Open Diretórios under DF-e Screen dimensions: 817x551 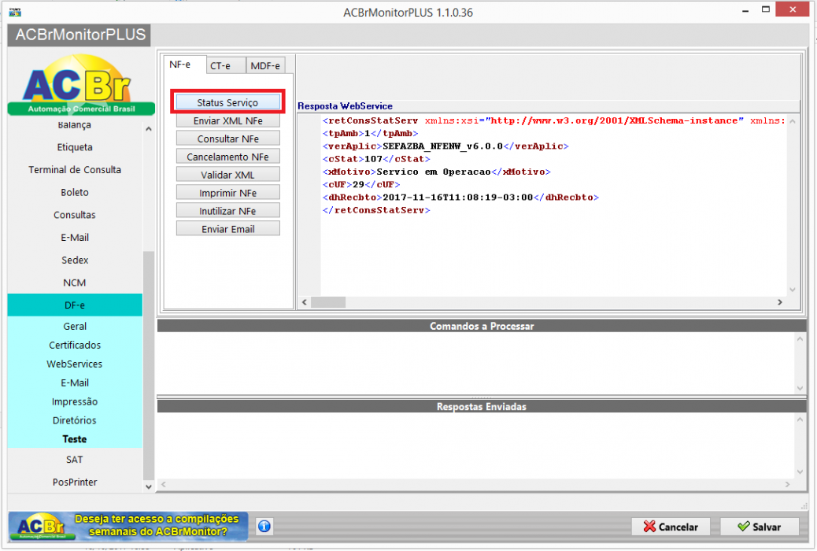coord(75,420)
